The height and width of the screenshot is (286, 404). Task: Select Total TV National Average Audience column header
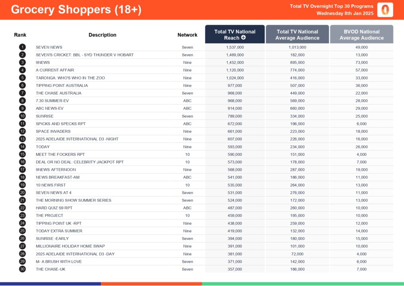(x=297, y=35)
